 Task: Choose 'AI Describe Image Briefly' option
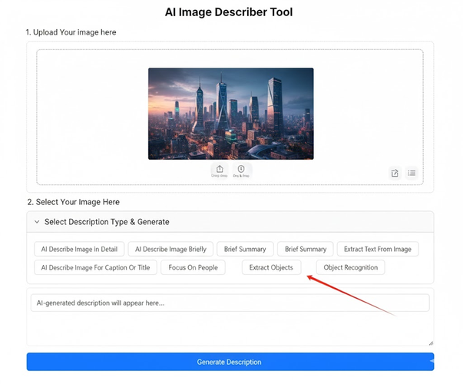(170, 249)
